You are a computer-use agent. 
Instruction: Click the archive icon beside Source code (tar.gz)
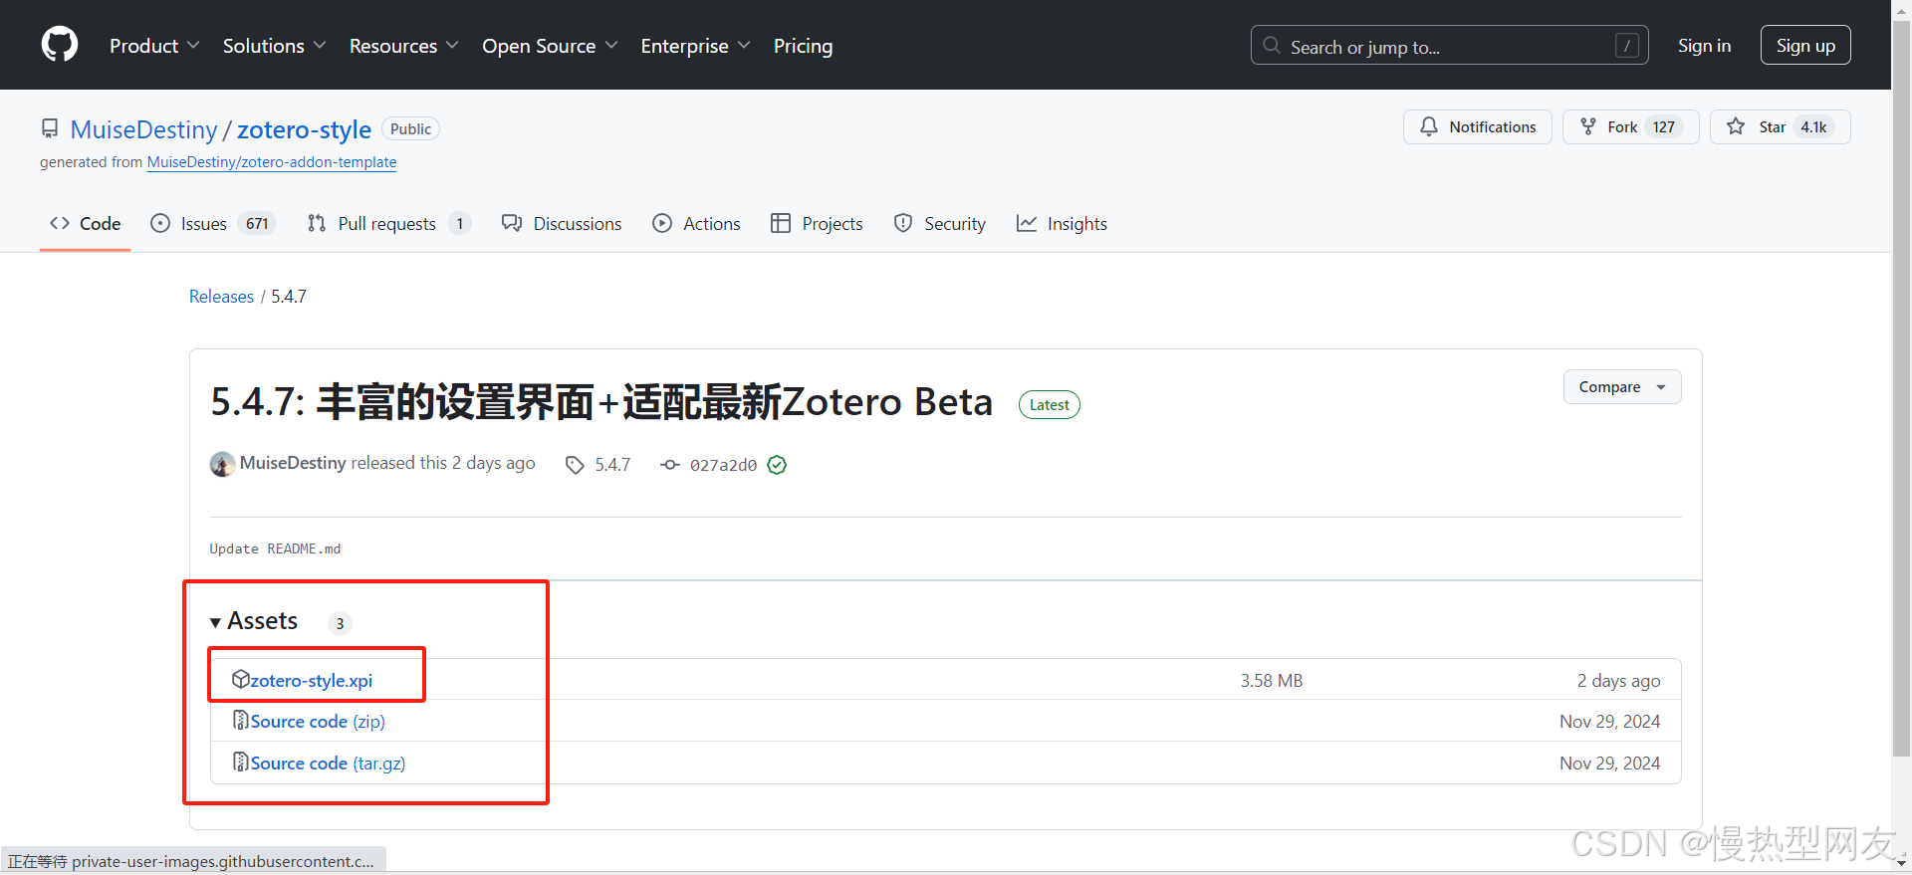tap(240, 762)
